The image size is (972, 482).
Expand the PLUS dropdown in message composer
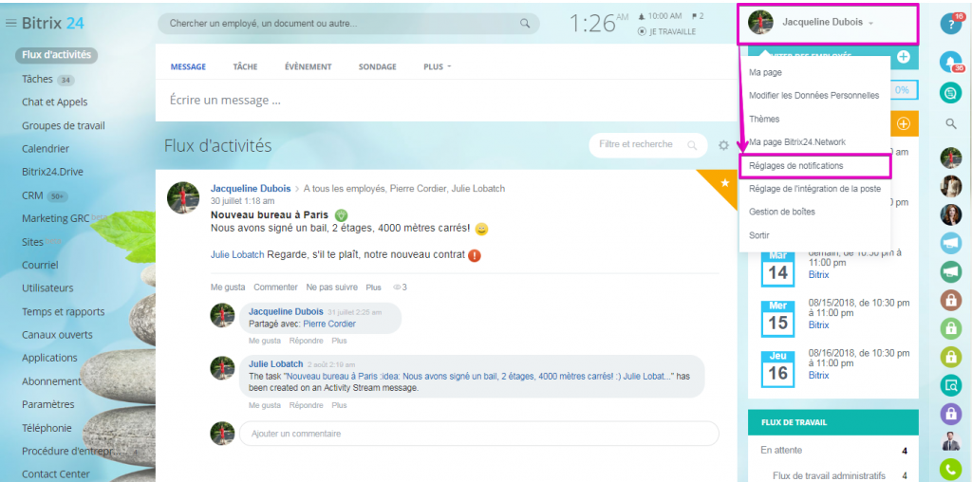point(437,67)
